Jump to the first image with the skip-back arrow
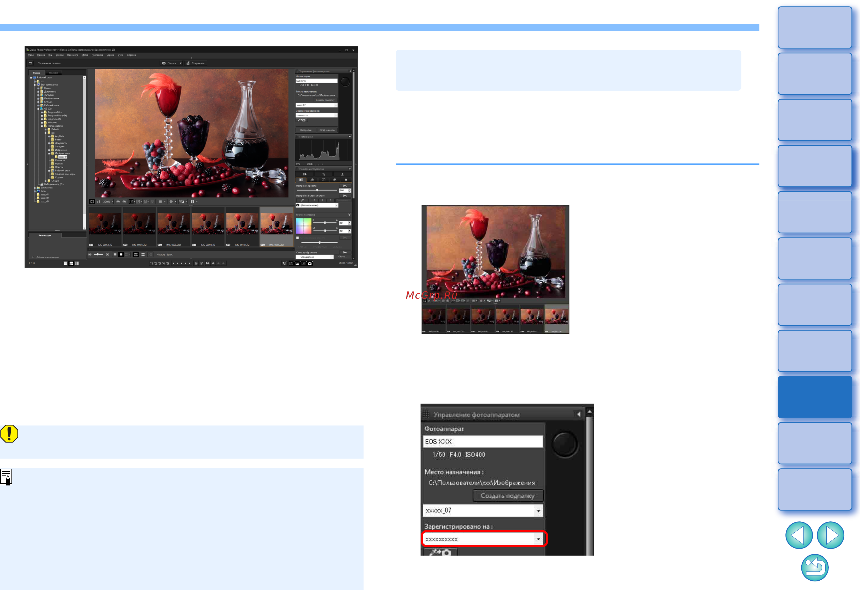 pyautogui.click(x=208, y=264)
